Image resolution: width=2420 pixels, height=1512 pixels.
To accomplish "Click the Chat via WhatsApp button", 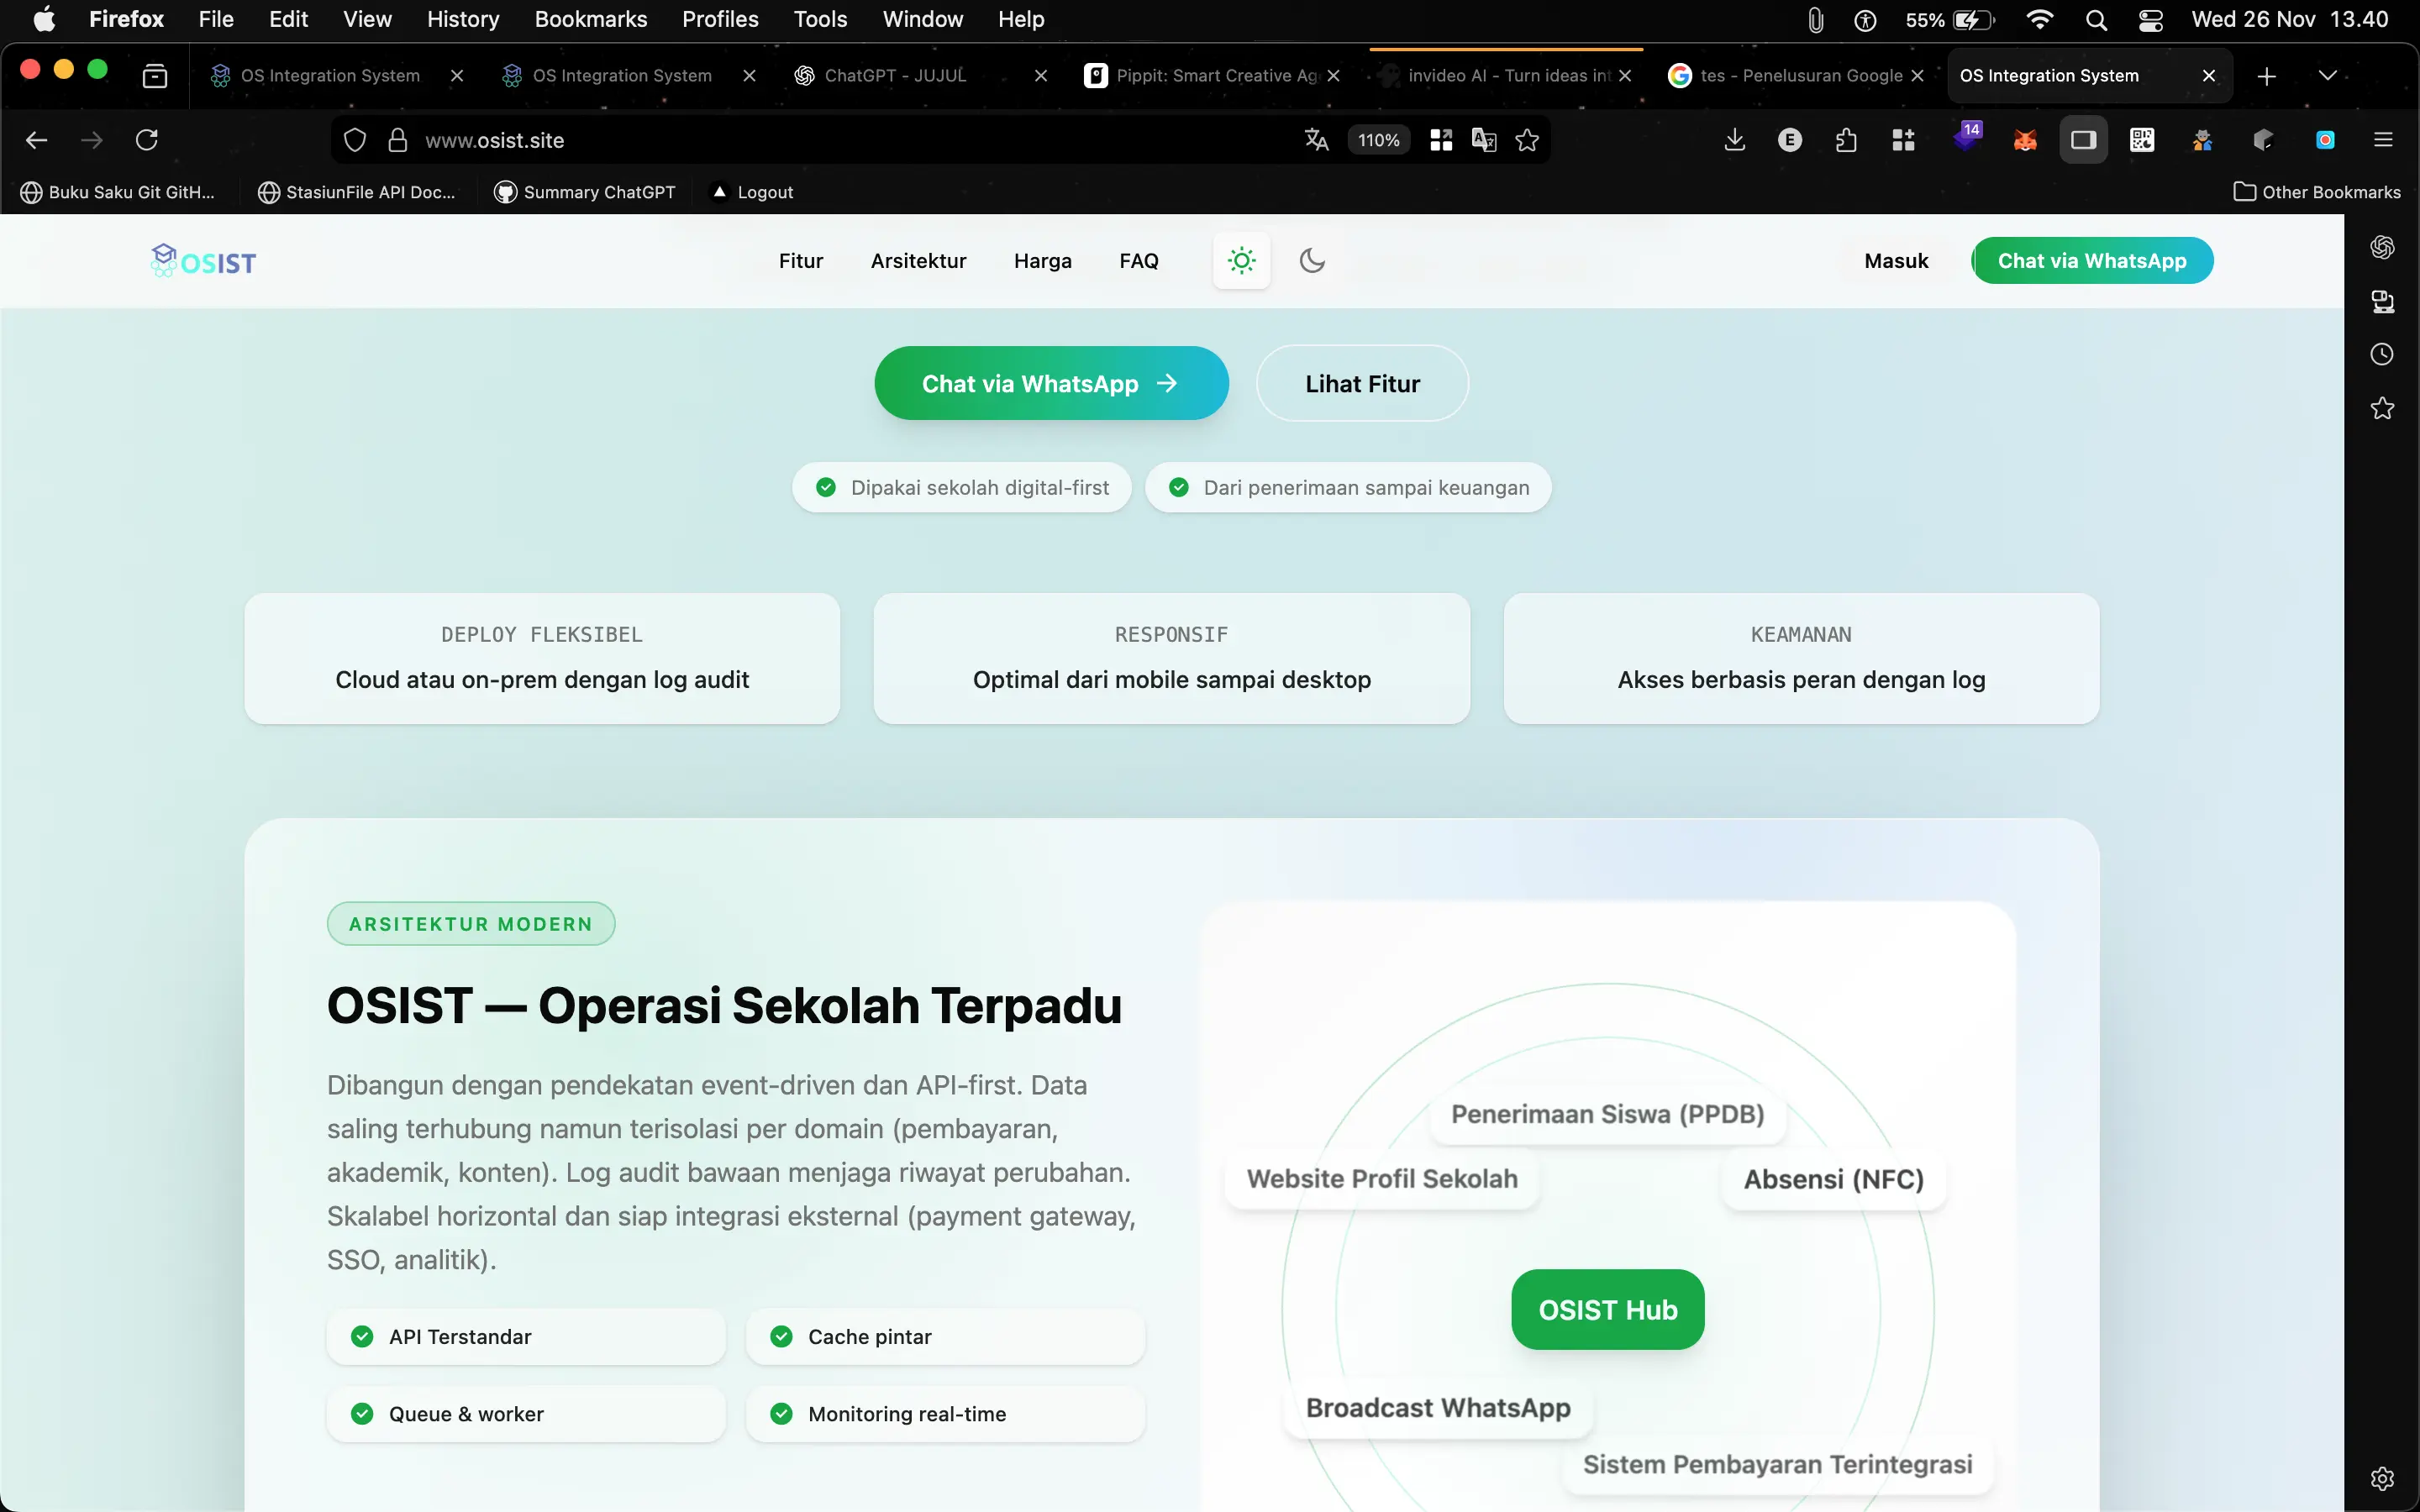I will click(x=1049, y=383).
